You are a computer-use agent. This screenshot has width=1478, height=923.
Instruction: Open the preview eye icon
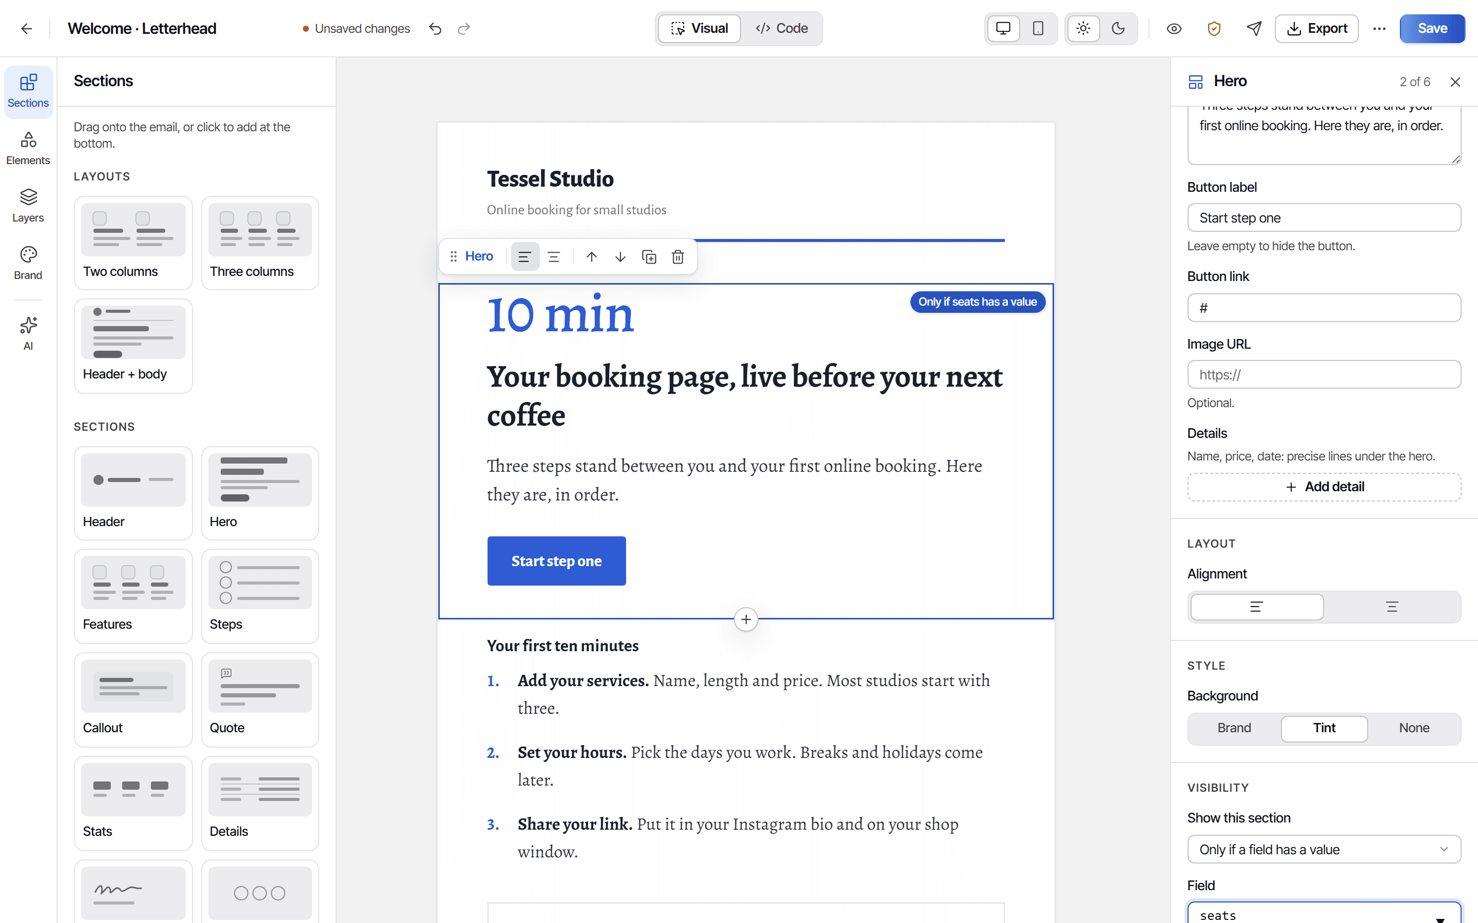click(1174, 29)
